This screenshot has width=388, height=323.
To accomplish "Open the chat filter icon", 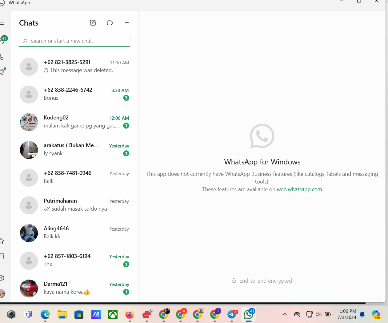I will tap(126, 23).
